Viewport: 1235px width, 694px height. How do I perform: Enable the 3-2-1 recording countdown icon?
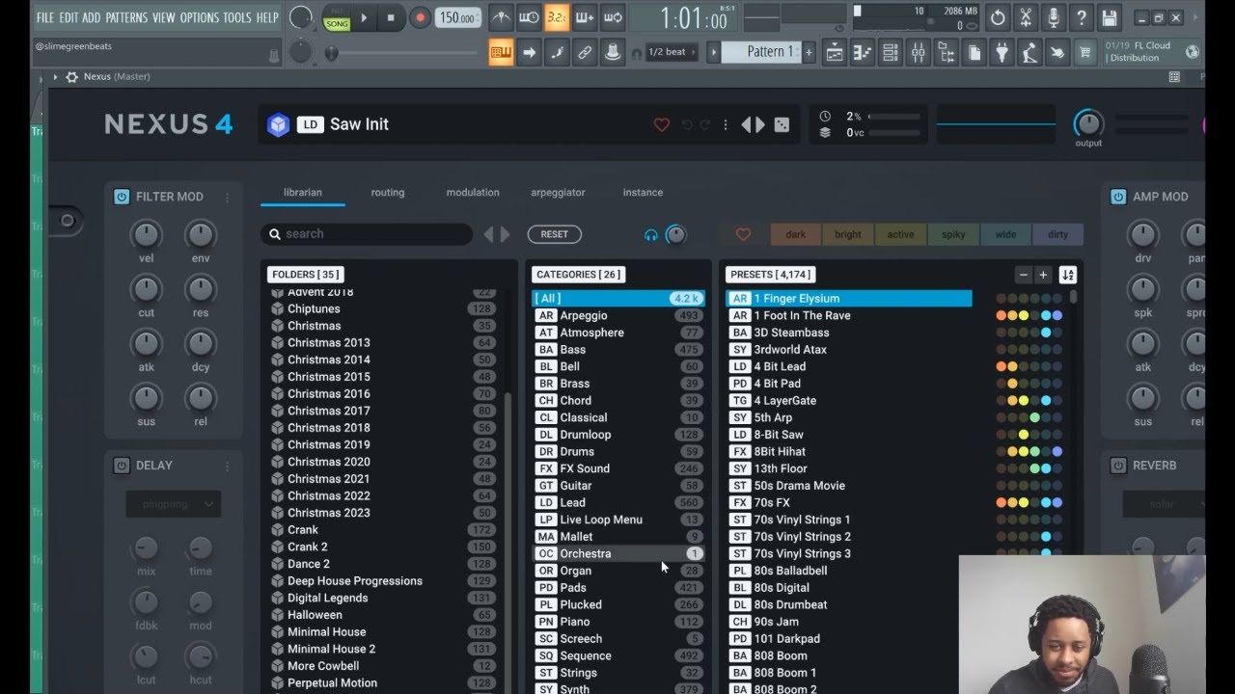point(557,17)
